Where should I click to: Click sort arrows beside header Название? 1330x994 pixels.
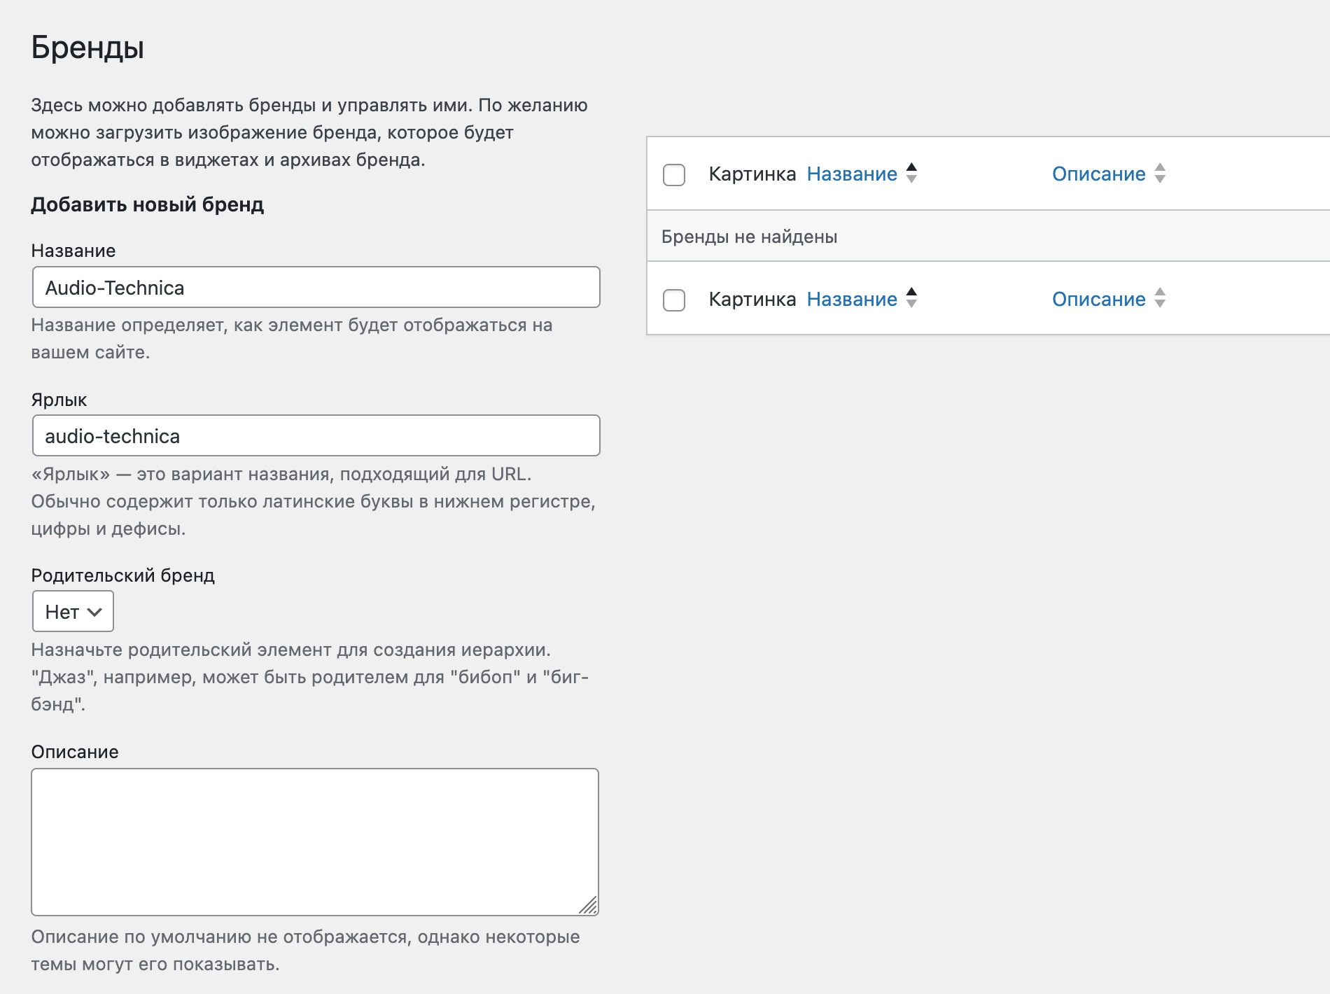pyautogui.click(x=911, y=173)
